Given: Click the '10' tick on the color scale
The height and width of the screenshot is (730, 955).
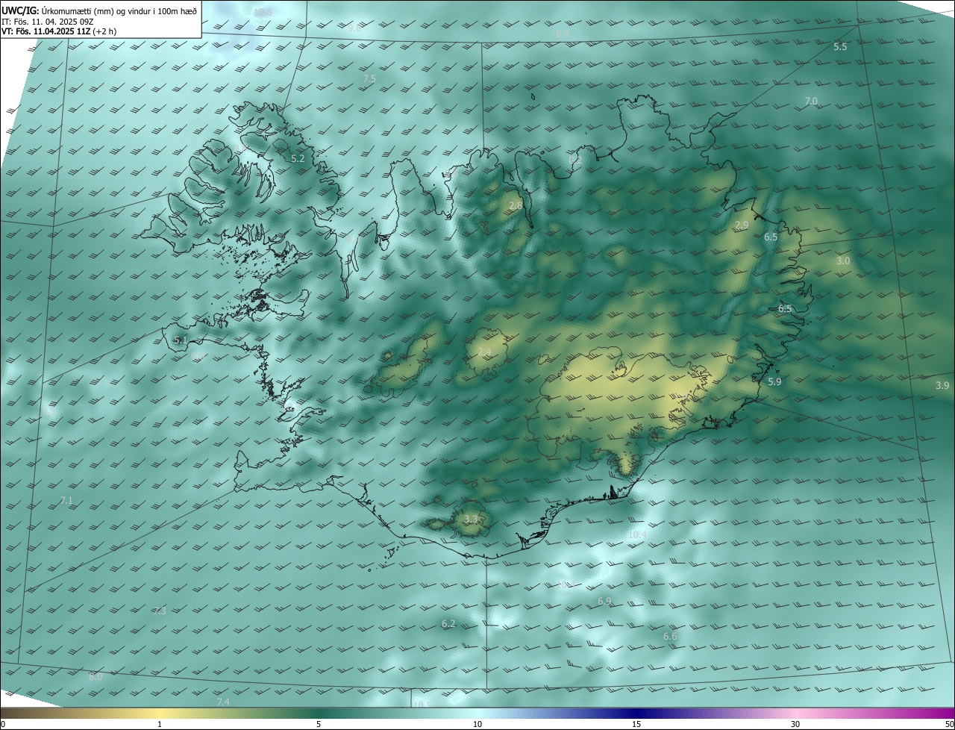Looking at the screenshot, I should (x=477, y=725).
